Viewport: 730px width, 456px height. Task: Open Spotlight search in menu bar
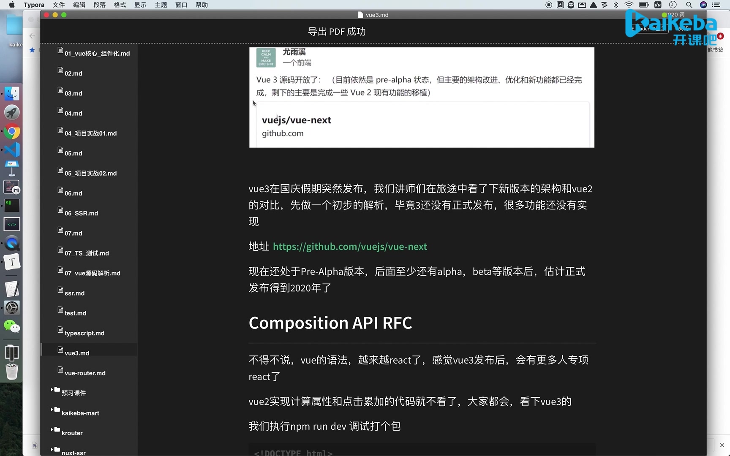tap(689, 5)
